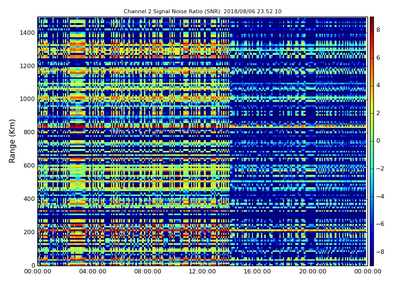This screenshot has height=294, width=393.
Task: Click the colorbar value 8 label
Action: tap(378, 30)
